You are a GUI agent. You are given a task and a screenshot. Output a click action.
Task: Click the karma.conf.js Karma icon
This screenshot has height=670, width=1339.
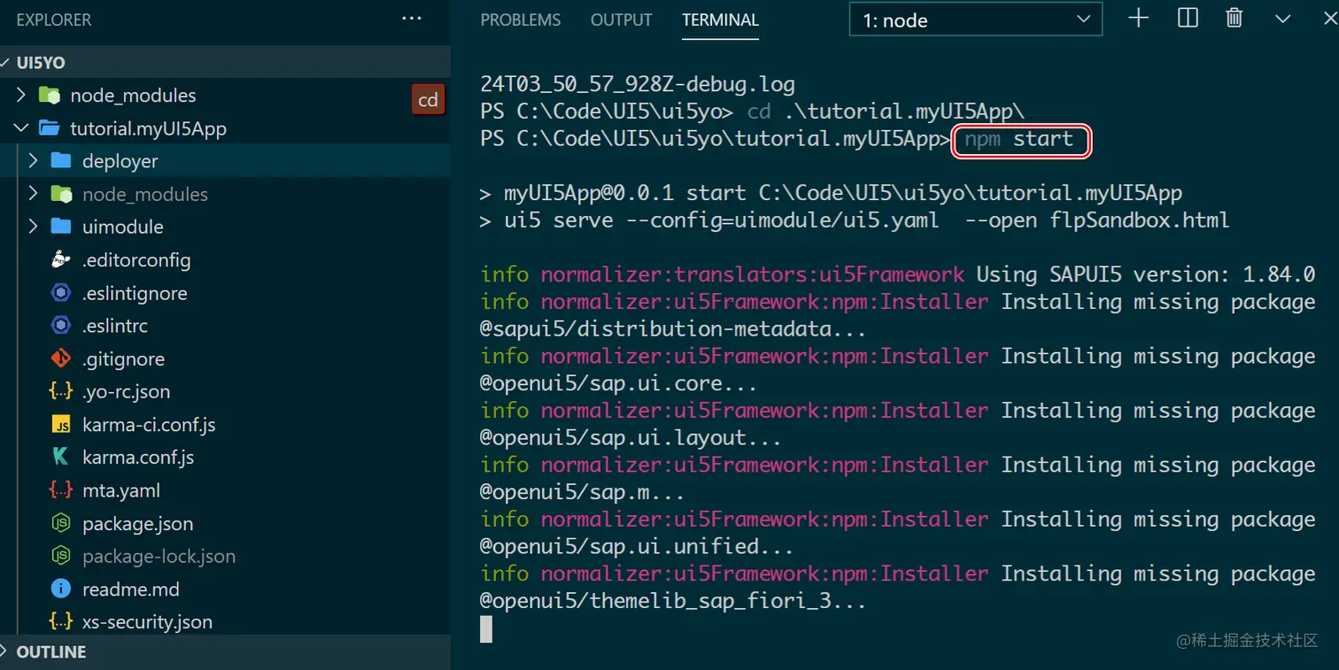(61, 458)
